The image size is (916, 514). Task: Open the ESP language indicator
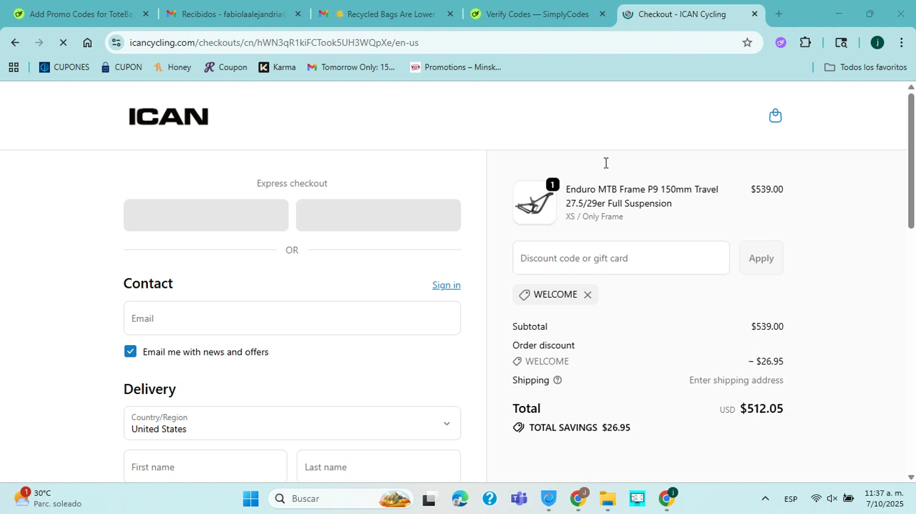(791, 499)
